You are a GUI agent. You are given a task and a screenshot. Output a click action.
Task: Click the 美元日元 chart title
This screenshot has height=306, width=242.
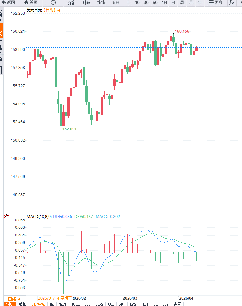(x=34, y=10)
